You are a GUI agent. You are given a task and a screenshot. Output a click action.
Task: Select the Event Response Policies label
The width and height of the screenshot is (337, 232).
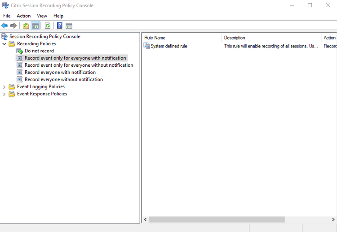pyautogui.click(x=42, y=94)
